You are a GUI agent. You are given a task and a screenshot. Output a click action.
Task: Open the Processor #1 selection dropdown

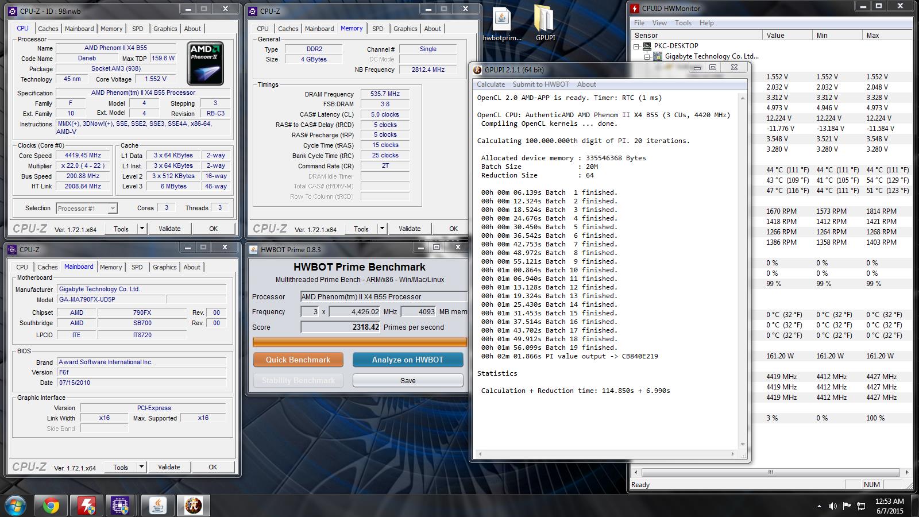point(113,209)
